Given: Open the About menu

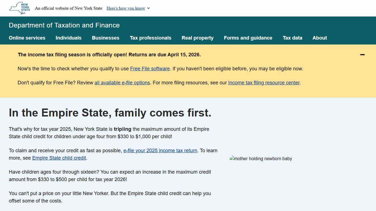Looking at the screenshot, I should tap(320, 38).
